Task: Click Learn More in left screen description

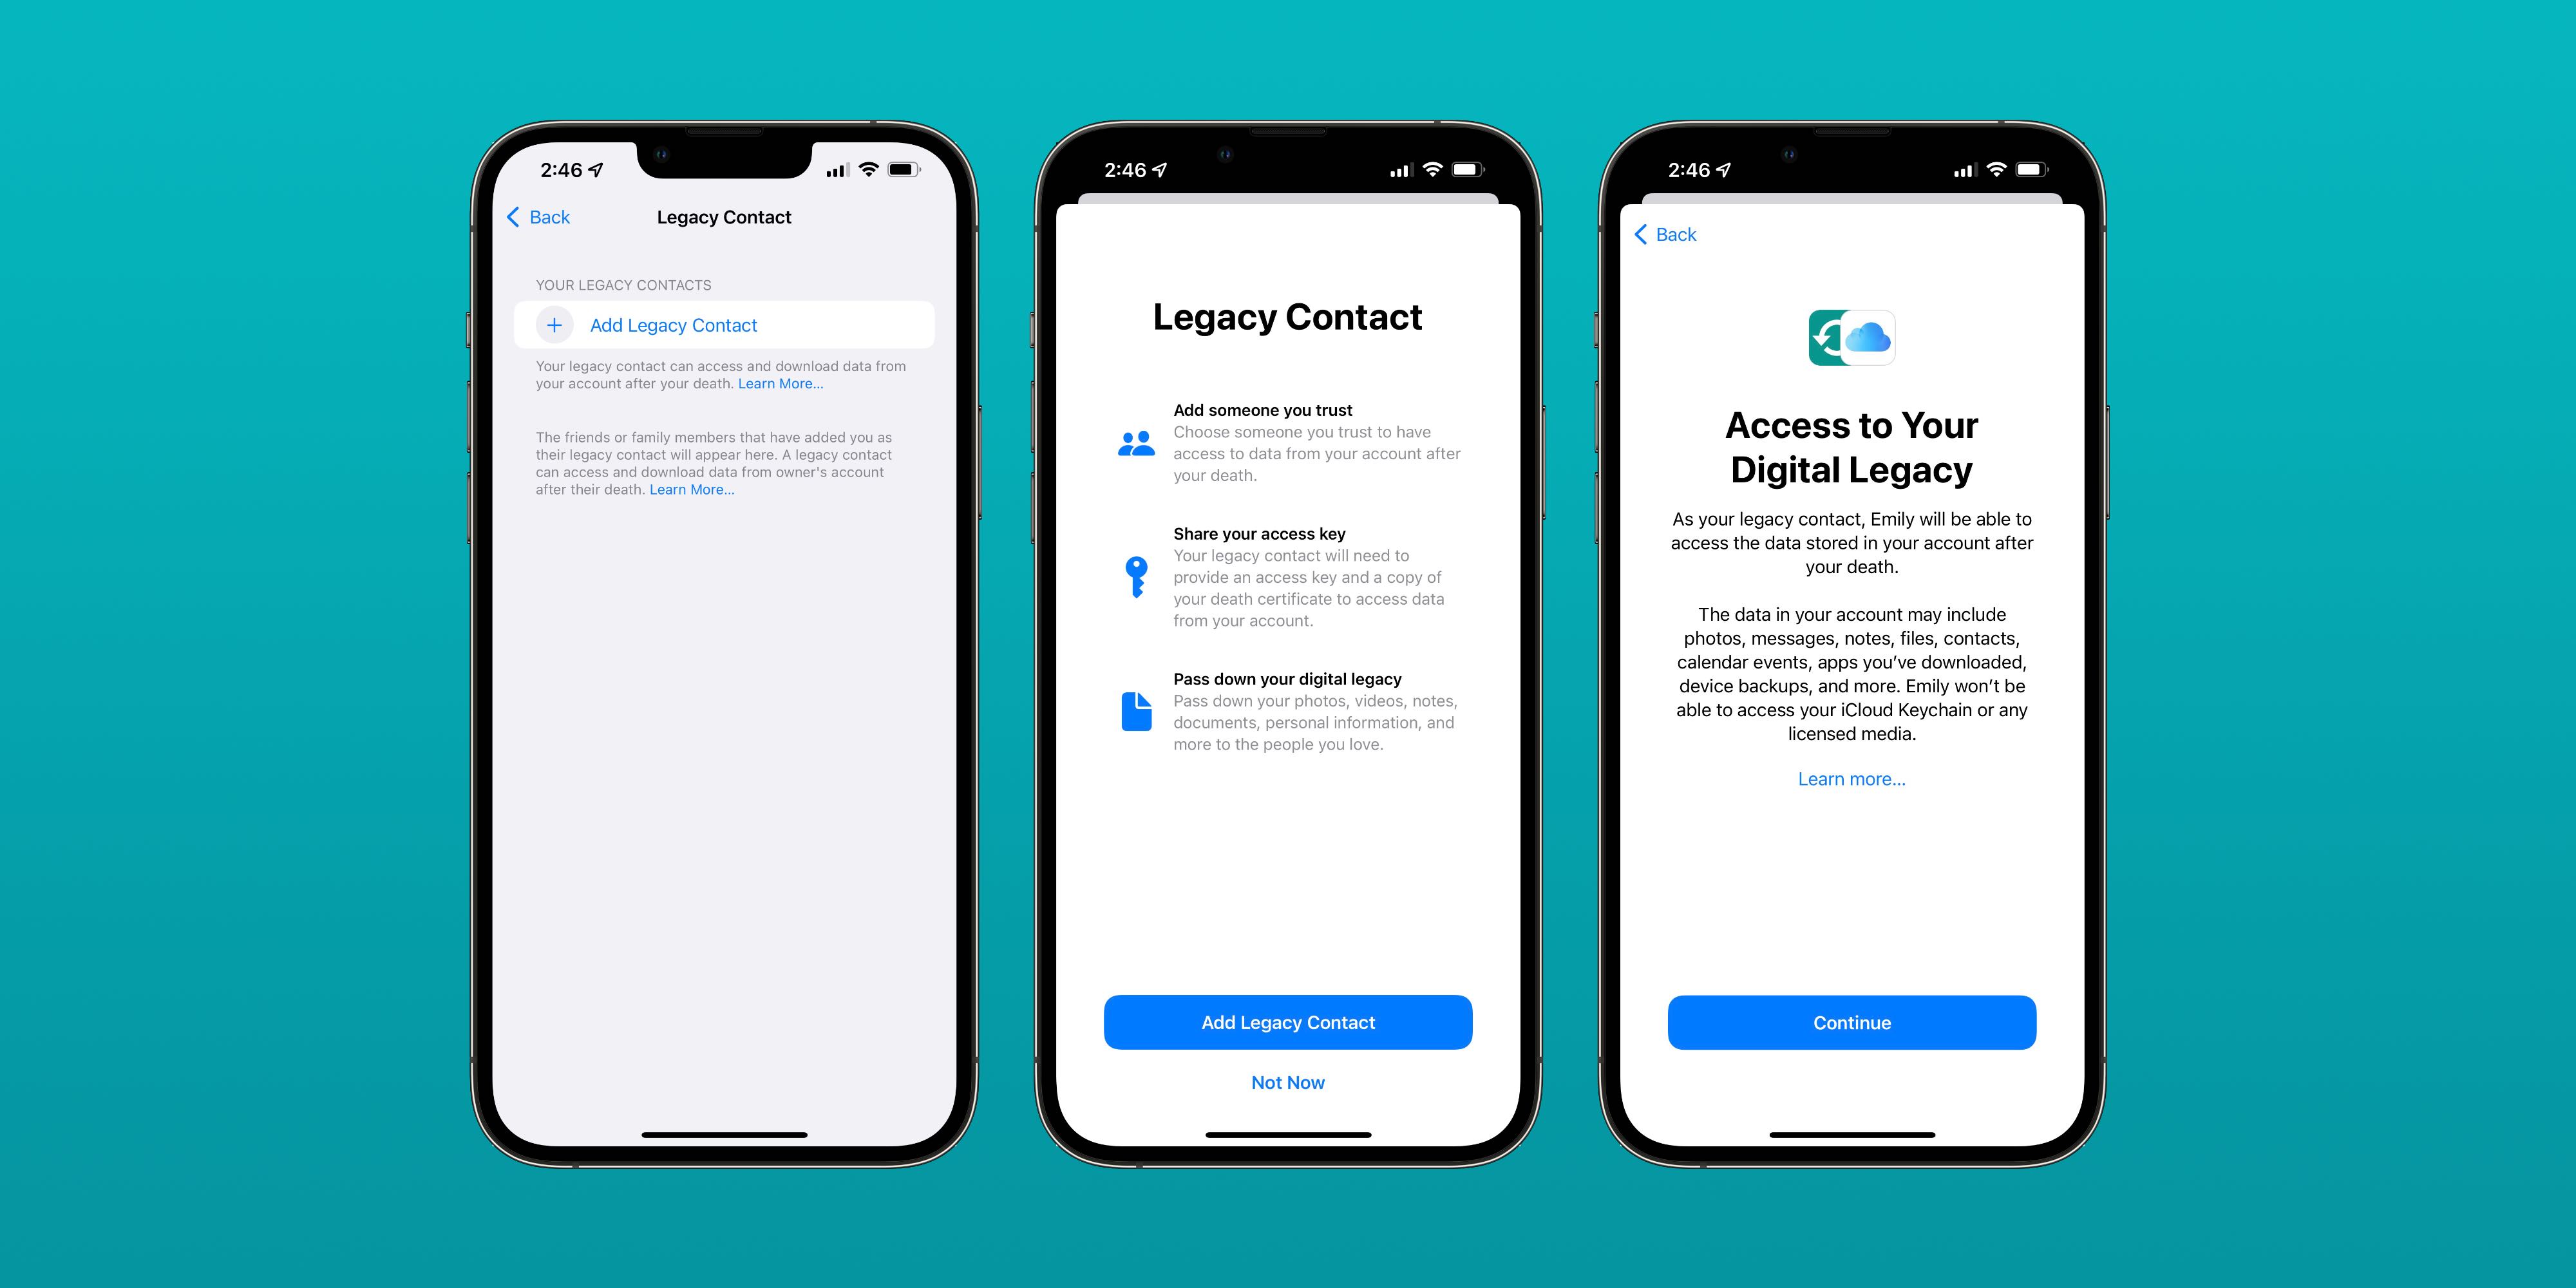Action: (x=781, y=383)
